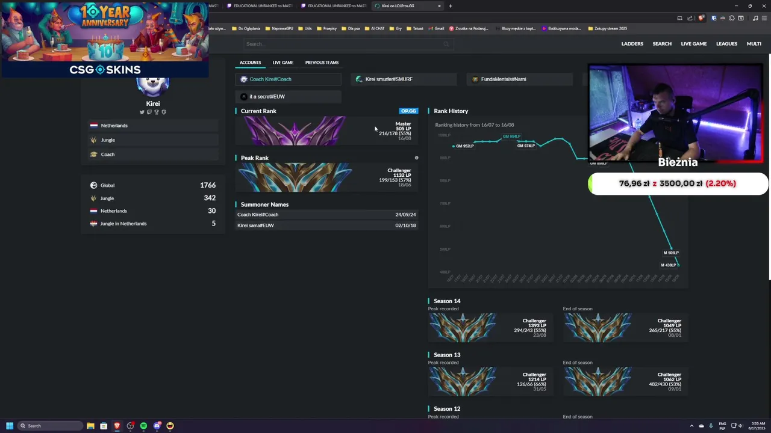
Task: Open MULTI in the site navigation
Action: coord(754,44)
